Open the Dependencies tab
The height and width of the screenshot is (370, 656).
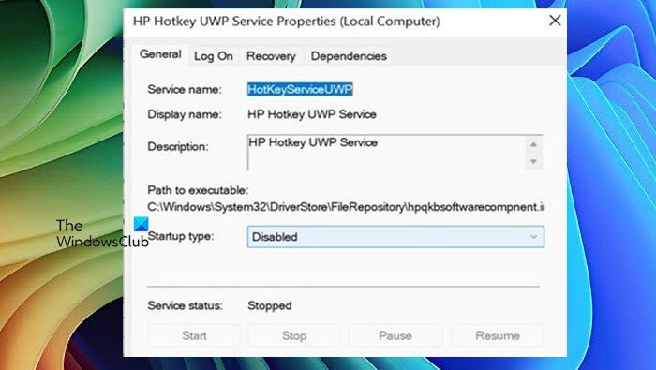point(349,56)
